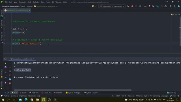Viewport: 181px width, 102px height.
Task: Stop the process using toolbar stop icon
Action: (x=140, y=6)
